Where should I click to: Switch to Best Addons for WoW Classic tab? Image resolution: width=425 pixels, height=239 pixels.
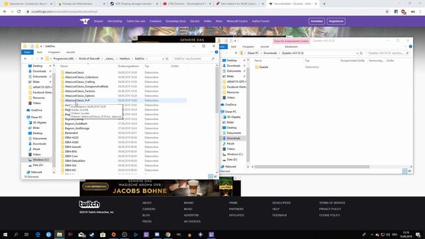pos(239,4)
